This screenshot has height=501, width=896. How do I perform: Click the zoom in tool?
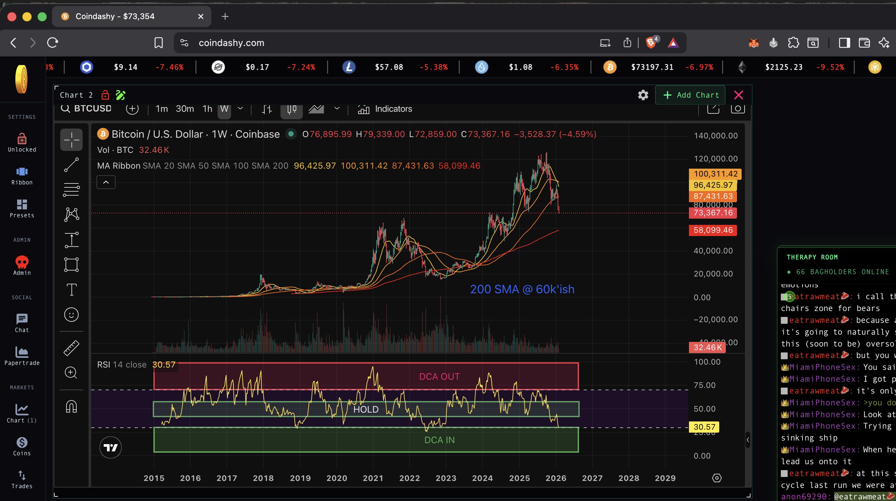[x=71, y=373]
